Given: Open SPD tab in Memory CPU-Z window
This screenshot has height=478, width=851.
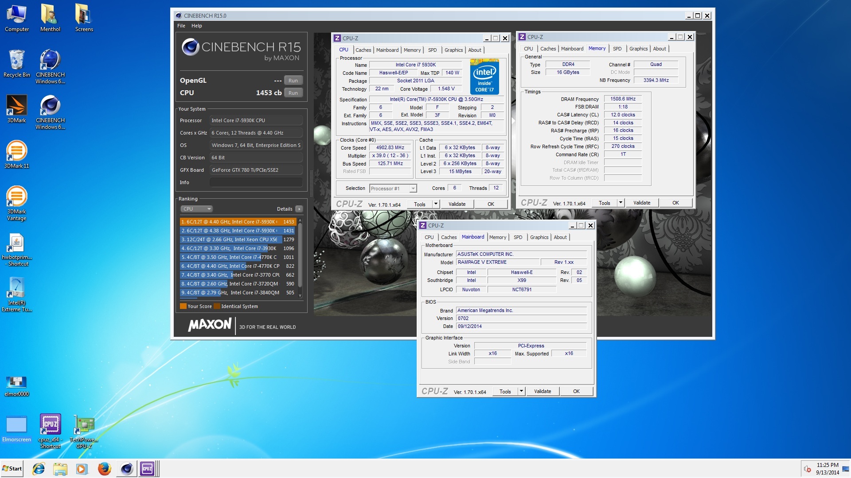Looking at the screenshot, I should point(617,49).
